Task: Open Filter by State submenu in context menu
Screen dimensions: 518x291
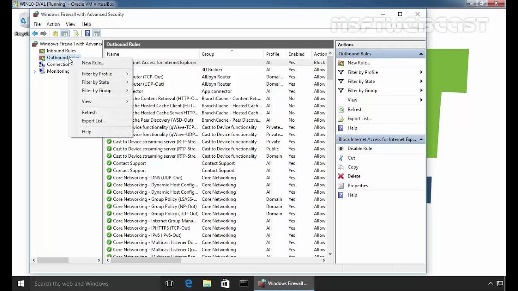Action: pyautogui.click(x=101, y=82)
